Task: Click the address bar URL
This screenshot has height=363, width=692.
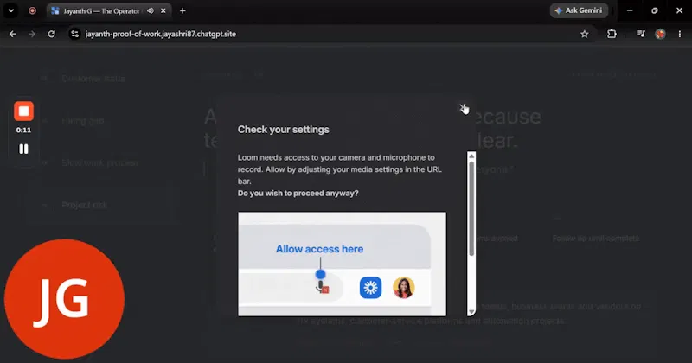Action: click(161, 34)
